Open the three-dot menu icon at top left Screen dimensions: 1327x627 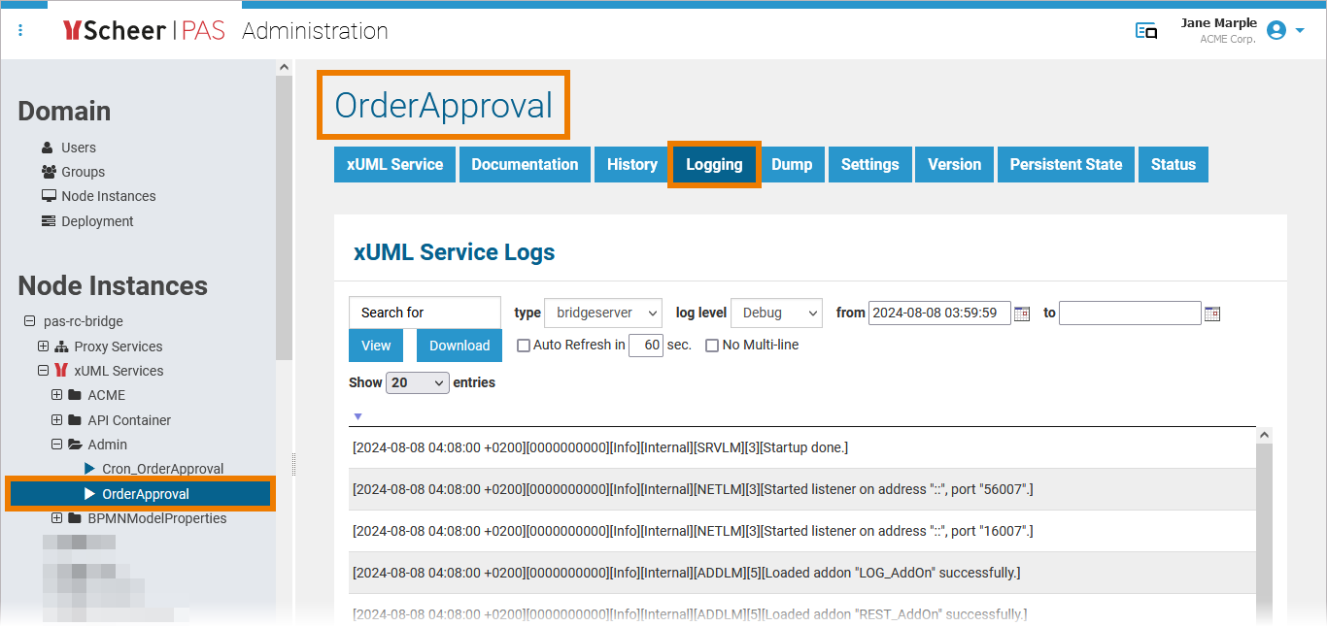[x=20, y=31]
